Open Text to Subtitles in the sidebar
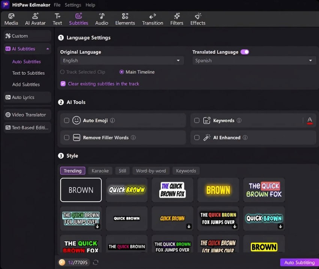Viewport: 319px width, 269px height. point(29,73)
